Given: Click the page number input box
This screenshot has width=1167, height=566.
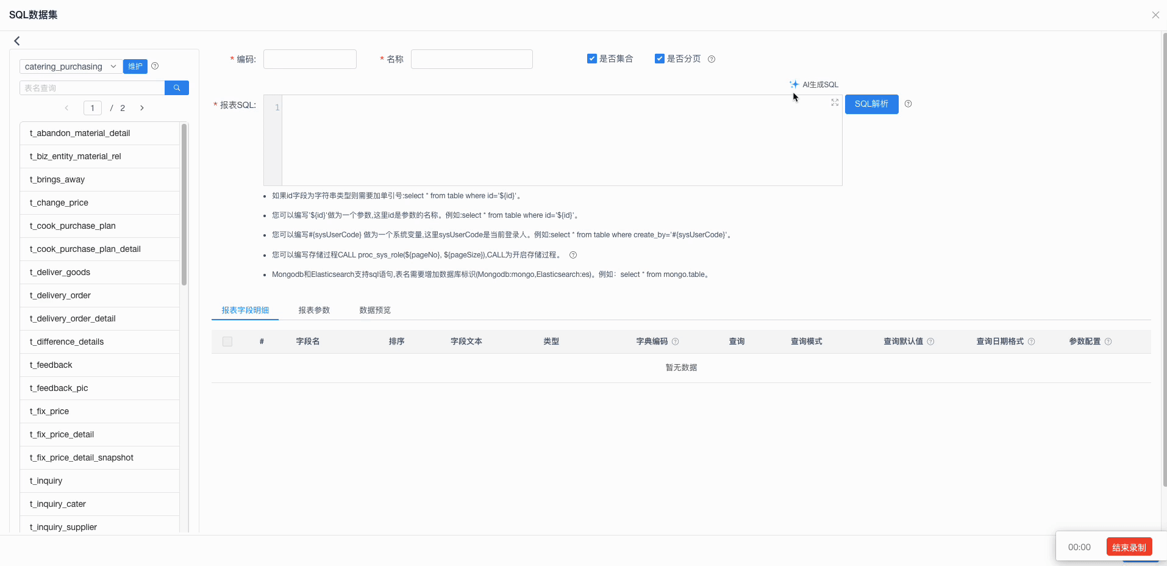Looking at the screenshot, I should tap(92, 108).
